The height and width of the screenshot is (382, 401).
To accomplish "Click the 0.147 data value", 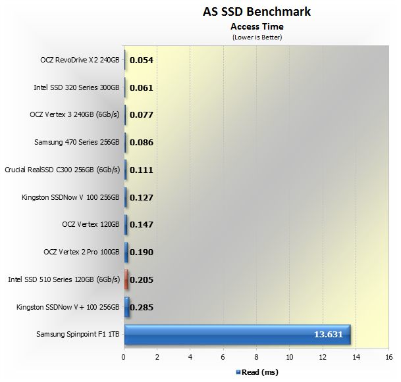I will click(x=142, y=225).
